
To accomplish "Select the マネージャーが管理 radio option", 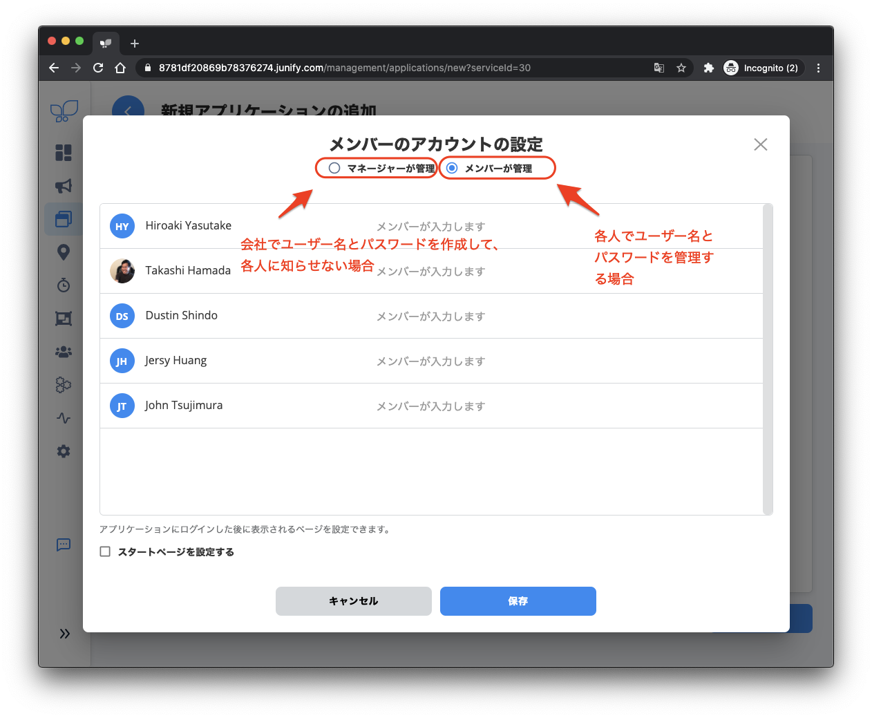I will click(334, 168).
